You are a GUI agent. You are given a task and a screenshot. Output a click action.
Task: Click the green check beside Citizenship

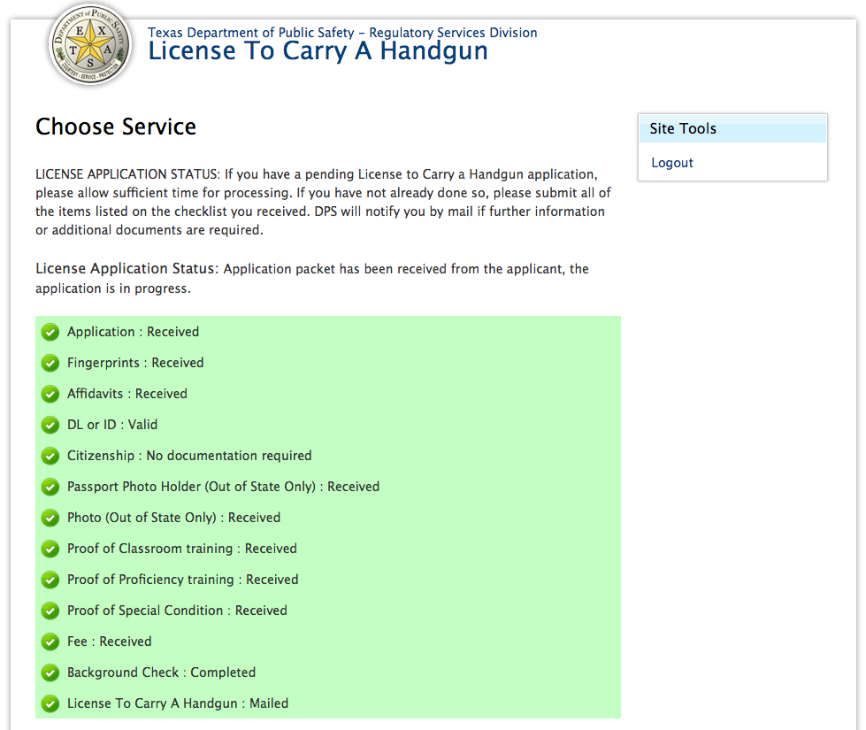50,457
